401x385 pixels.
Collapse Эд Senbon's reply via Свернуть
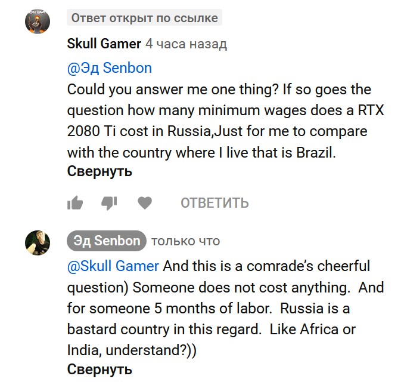point(100,369)
